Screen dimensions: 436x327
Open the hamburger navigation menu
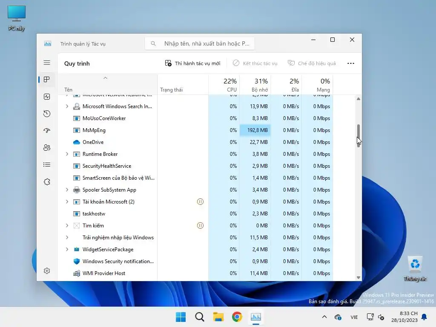tap(47, 63)
